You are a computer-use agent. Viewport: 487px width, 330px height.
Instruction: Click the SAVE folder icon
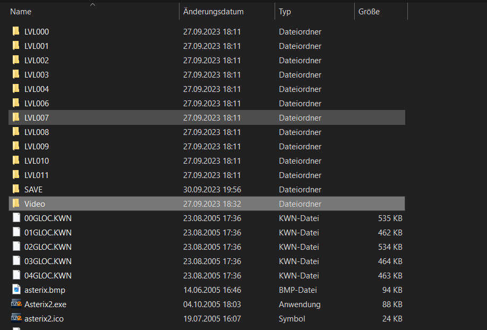[16, 189]
